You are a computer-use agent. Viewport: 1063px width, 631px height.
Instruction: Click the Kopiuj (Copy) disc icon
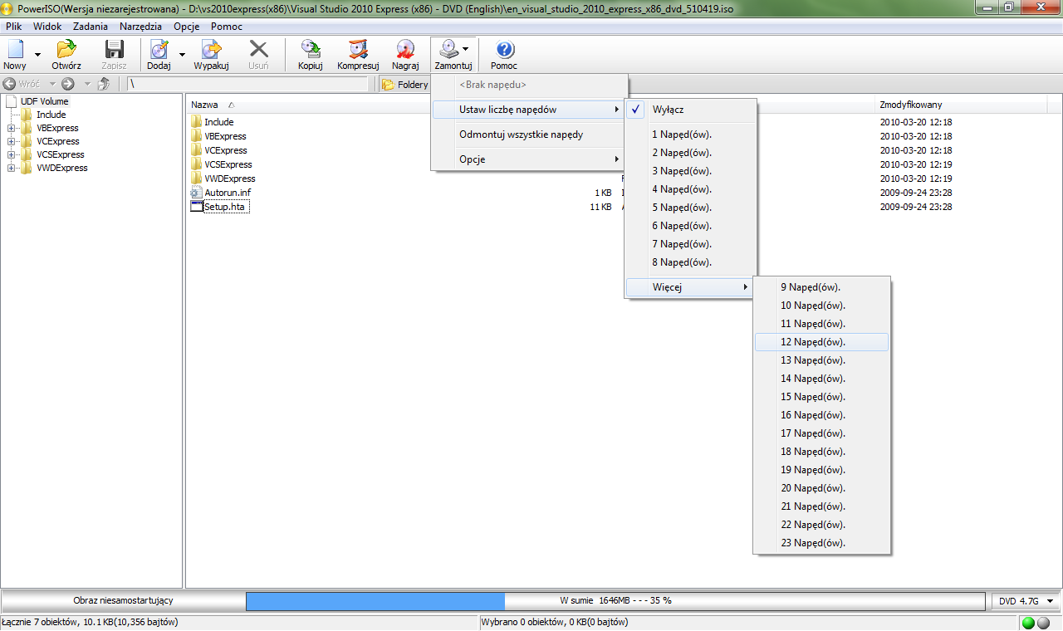(310, 50)
